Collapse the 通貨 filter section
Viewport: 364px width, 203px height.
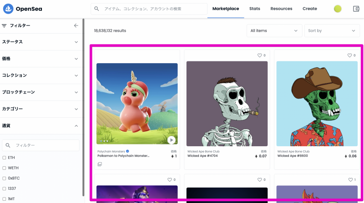click(41, 126)
